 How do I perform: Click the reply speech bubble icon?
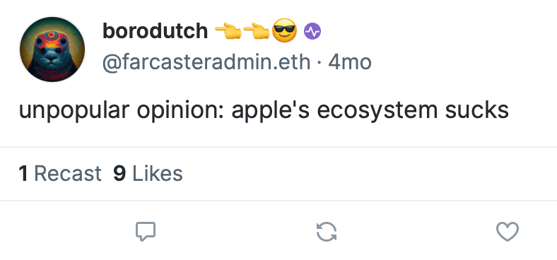pyautogui.click(x=146, y=232)
